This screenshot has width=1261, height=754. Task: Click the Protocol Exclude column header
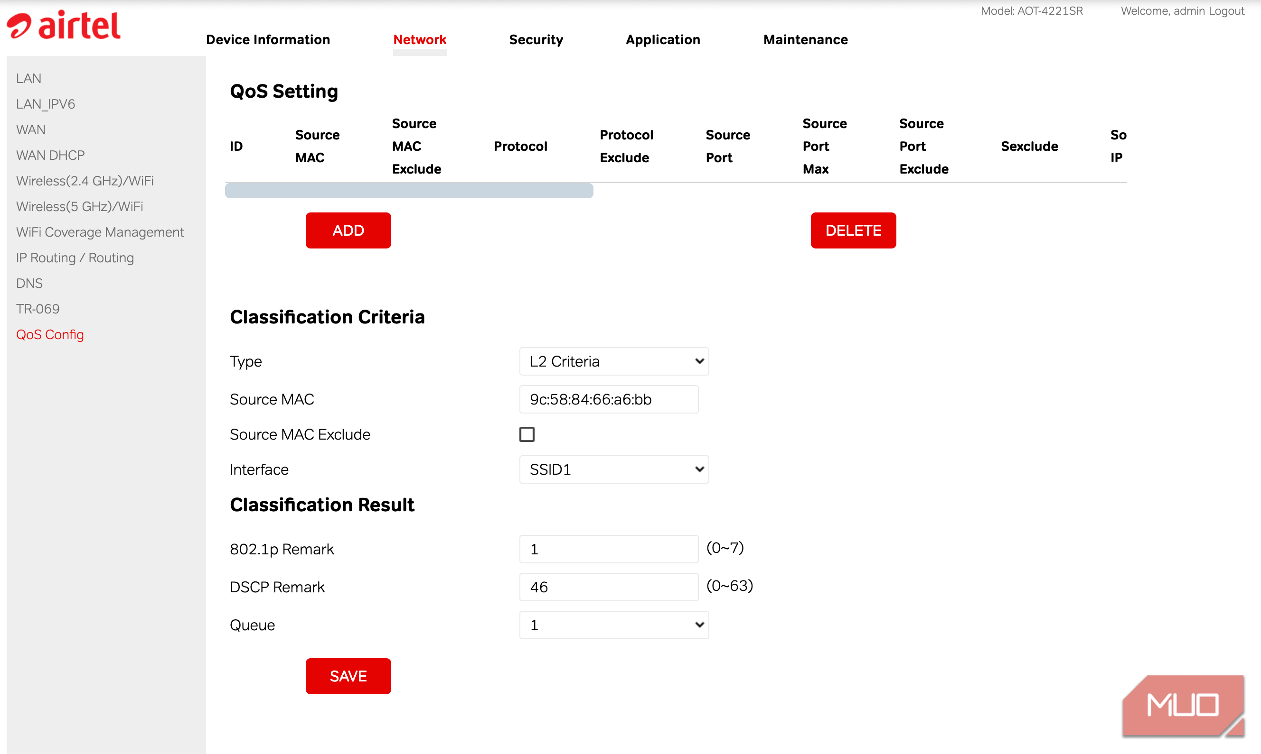pos(626,147)
